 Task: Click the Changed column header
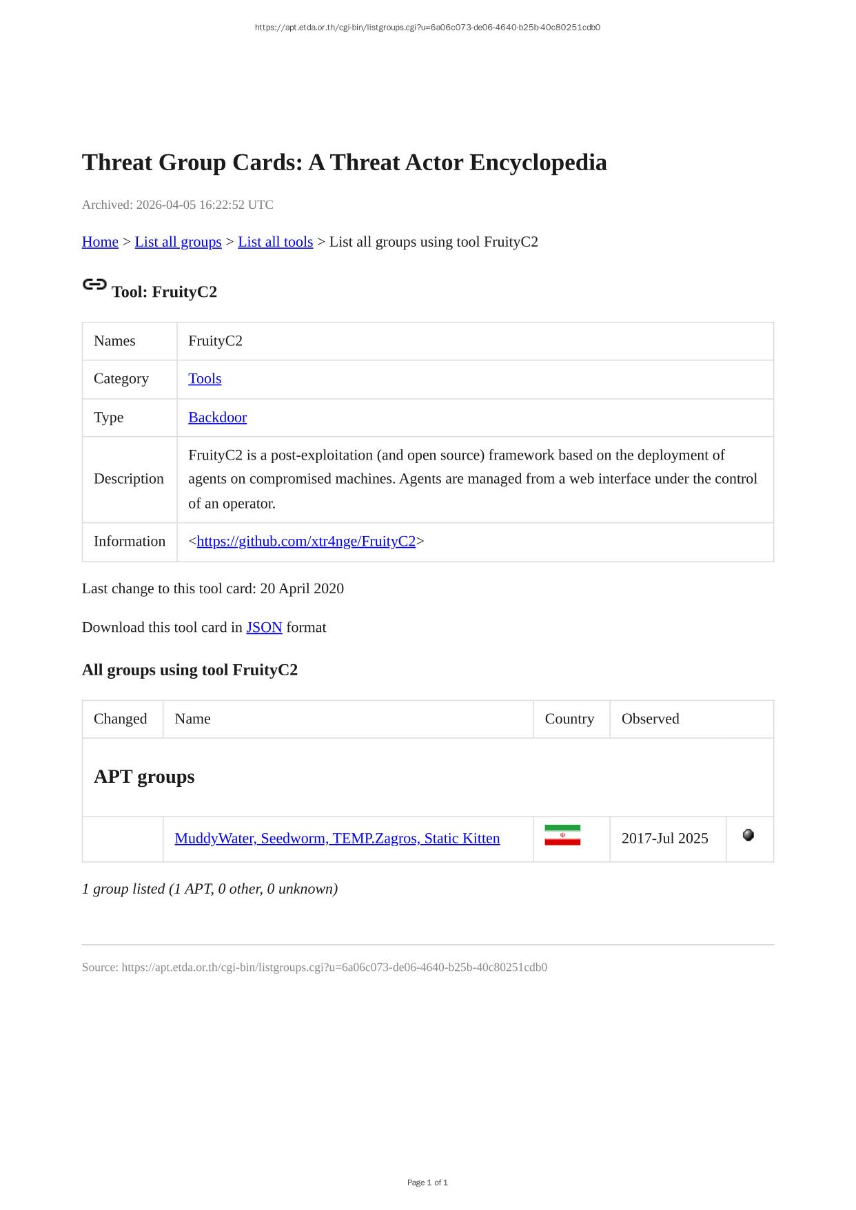click(x=121, y=719)
